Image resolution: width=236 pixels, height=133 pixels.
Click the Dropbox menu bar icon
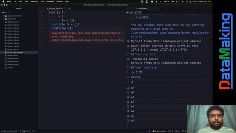coord(142,1)
